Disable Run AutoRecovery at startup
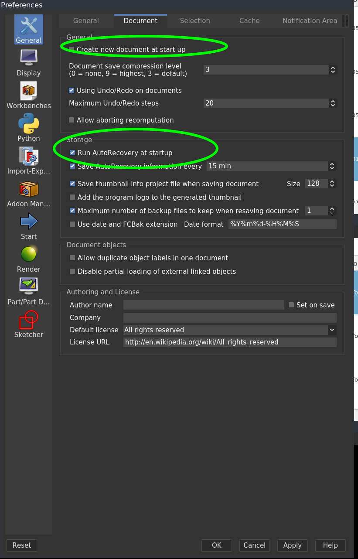 [x=72, y=153]
